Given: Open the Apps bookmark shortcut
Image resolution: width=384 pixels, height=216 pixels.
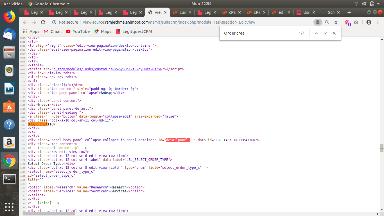Looking at the screenshot, I should click(x=31, y=31).
